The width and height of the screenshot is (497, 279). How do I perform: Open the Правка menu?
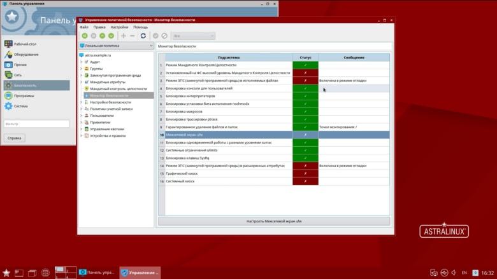point(99,27)
